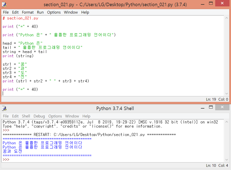Click the 'Type "help", "copyright"' line in Shell
The height and width of the screenshot is (170, 231).
tap(82, 126)
